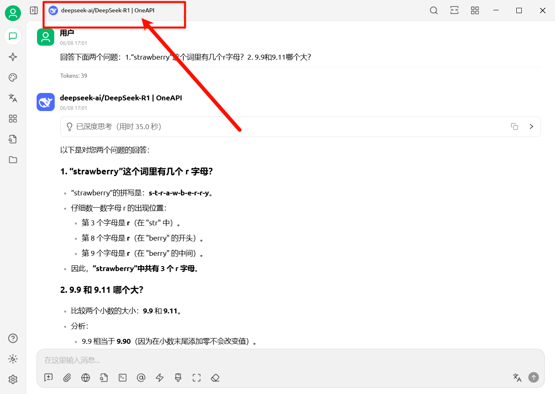
Task: Copy the deep thinking content
Action: (x=514, y=126)
